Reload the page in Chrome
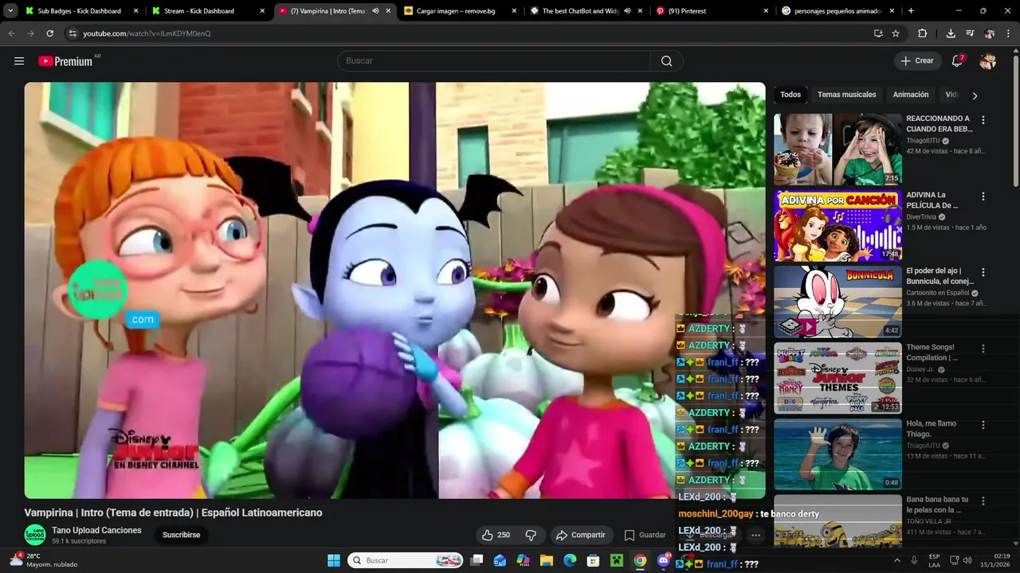This screenshot has width=1020, height=573. [x=49, y=33]
